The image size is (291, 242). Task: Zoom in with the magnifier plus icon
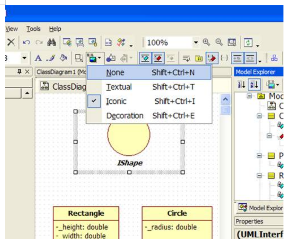point(206,42)
